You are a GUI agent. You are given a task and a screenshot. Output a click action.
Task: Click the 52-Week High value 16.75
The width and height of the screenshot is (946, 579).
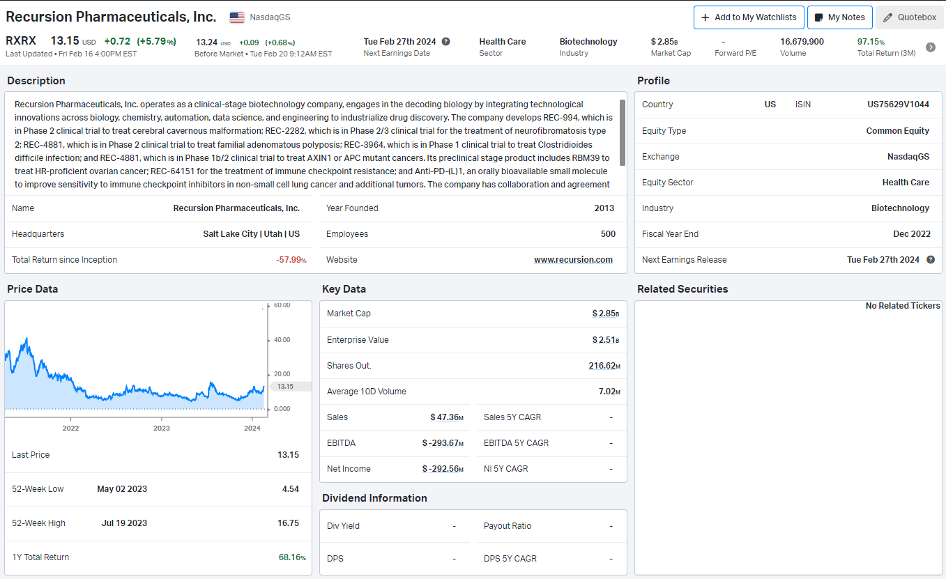pos(288,523)
